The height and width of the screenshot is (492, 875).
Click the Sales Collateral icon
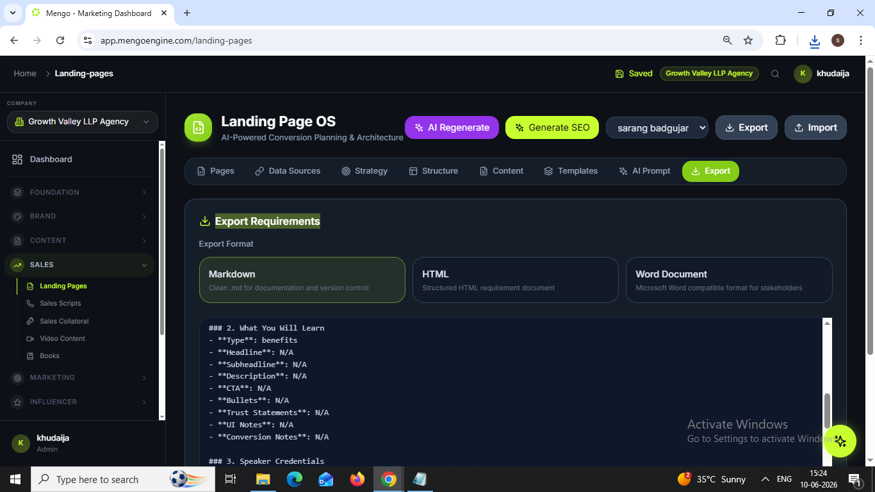click(30, 321)
